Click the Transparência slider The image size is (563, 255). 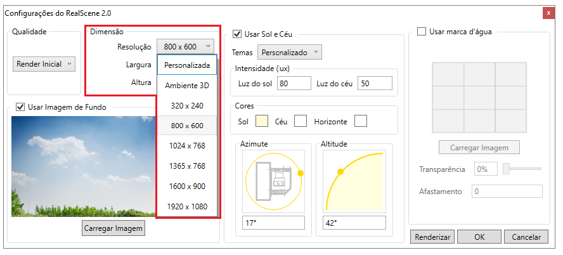[522, 169]
